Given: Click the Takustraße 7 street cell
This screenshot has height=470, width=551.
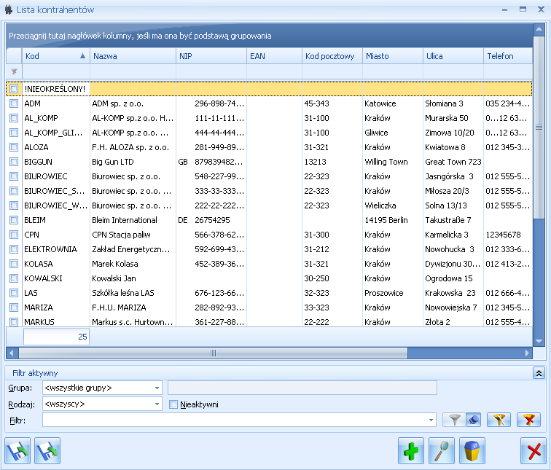Looking at the screenshot, I should coord(453,220).
